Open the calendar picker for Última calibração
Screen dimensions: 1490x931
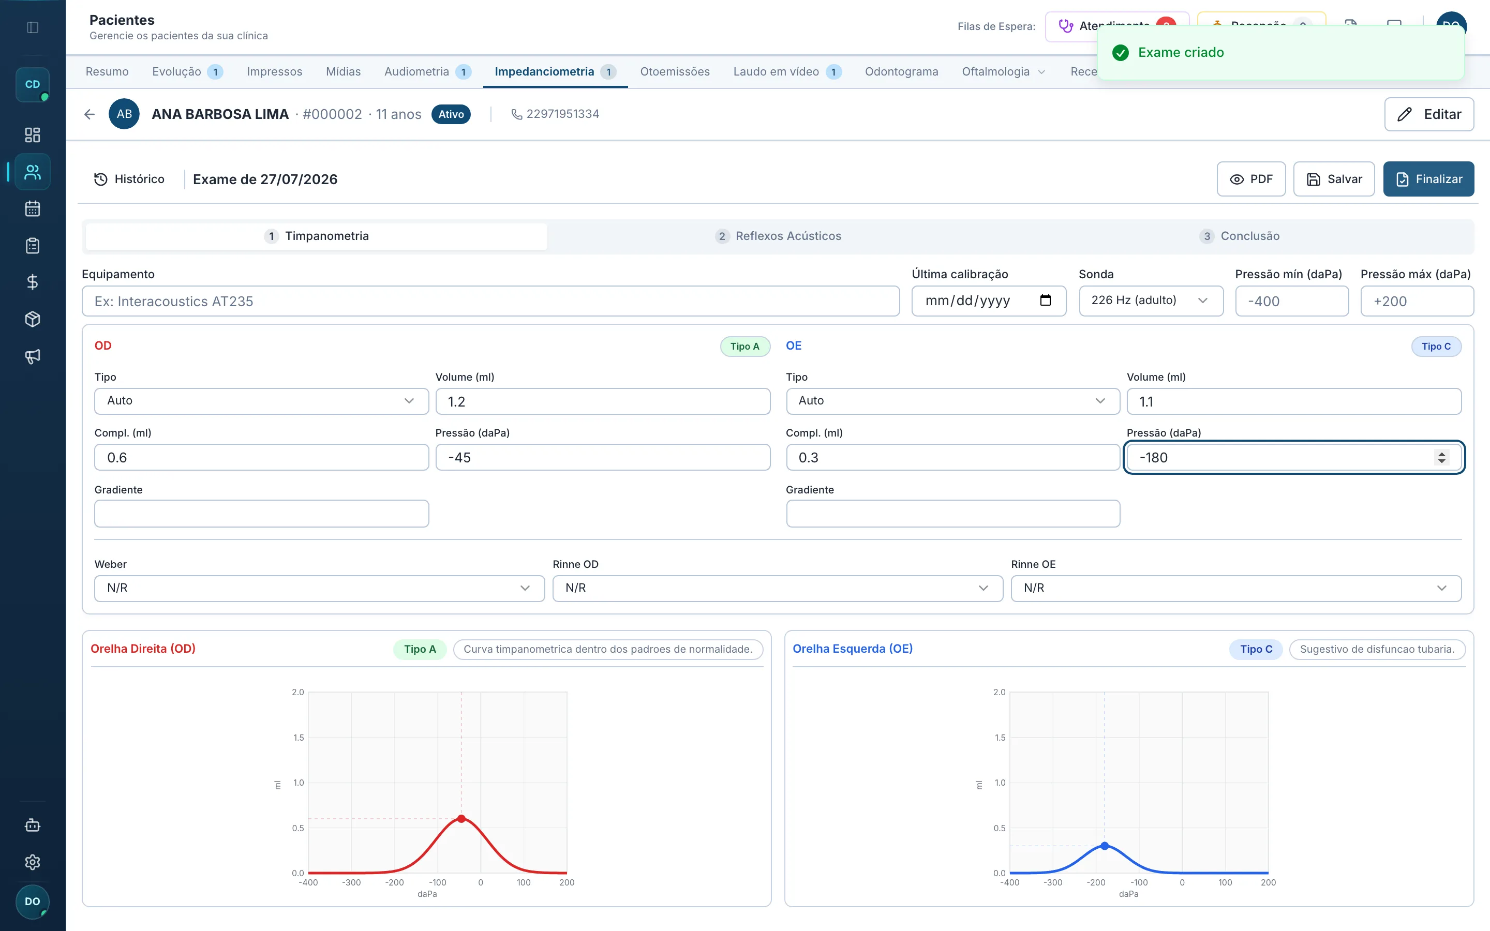1045,301
